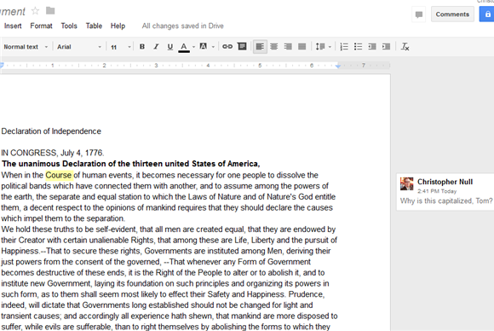Insert a comment from the toolbar
The width and height of the screenshot is (494, 331).
[242, 47]
